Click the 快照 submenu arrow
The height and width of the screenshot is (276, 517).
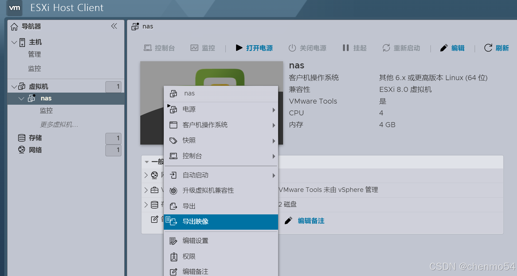(x=274, y=141)
